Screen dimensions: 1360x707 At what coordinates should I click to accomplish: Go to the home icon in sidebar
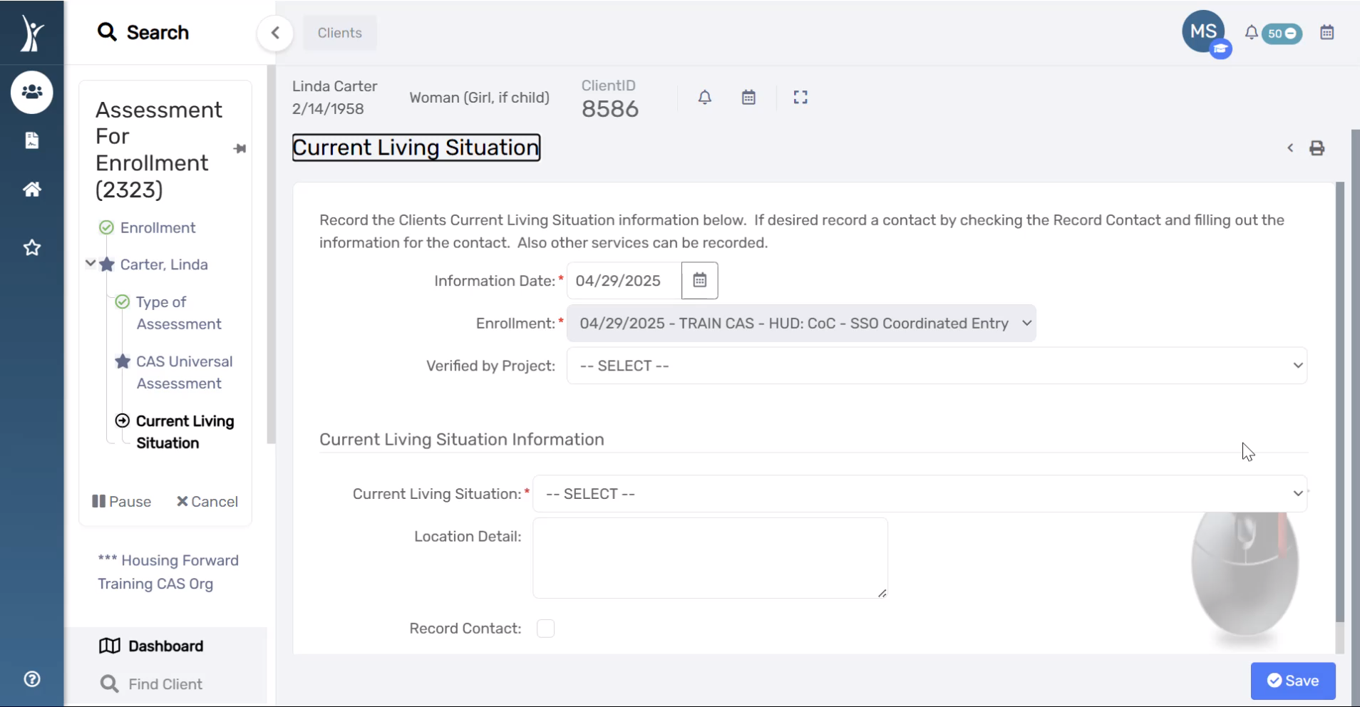click(x=32, y=189)
